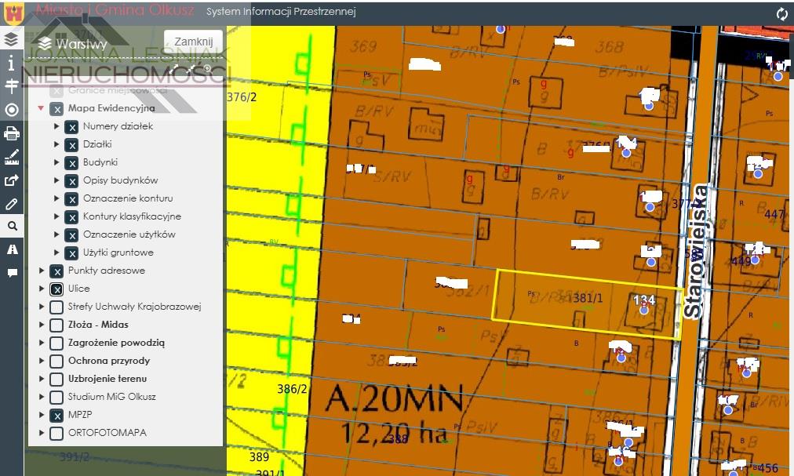Open the layers panel icon in sidebar
This screenshot has height=476, width=794.
[11, 39]
